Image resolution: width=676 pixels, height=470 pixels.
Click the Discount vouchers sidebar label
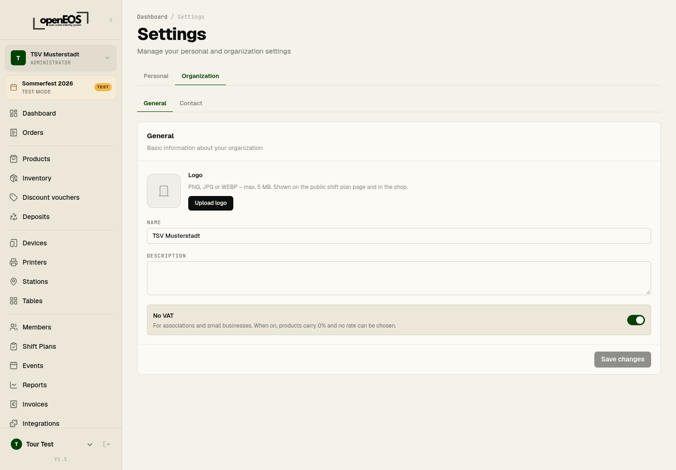coord(51,197)
